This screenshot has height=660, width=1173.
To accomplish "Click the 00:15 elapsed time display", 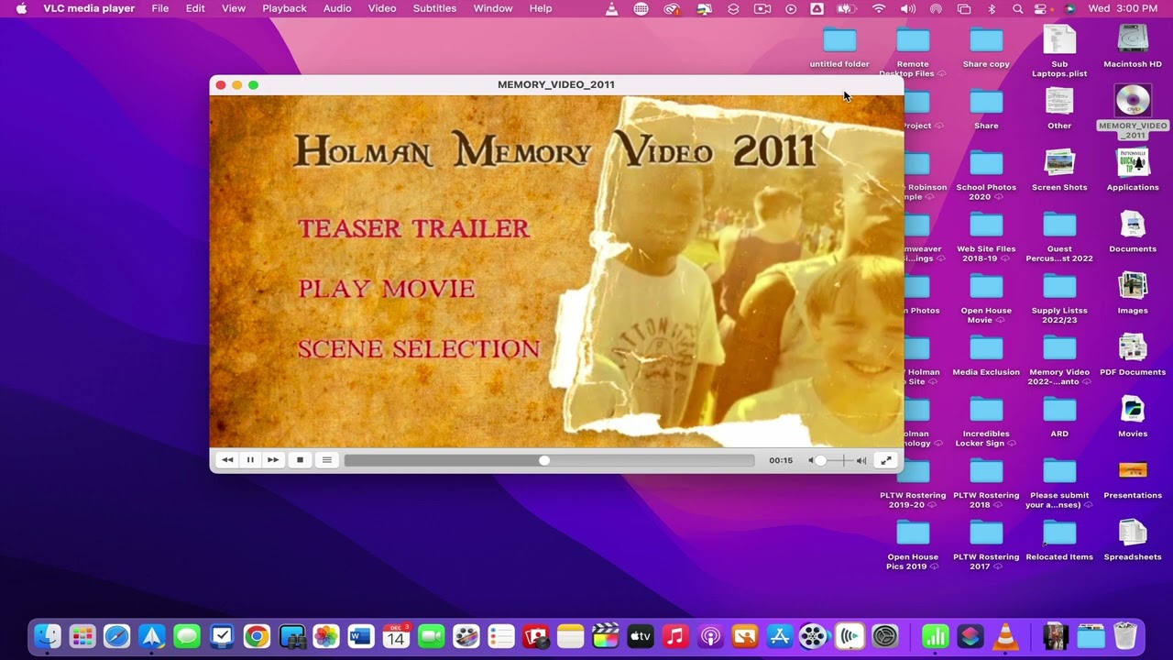I will 781,460.
